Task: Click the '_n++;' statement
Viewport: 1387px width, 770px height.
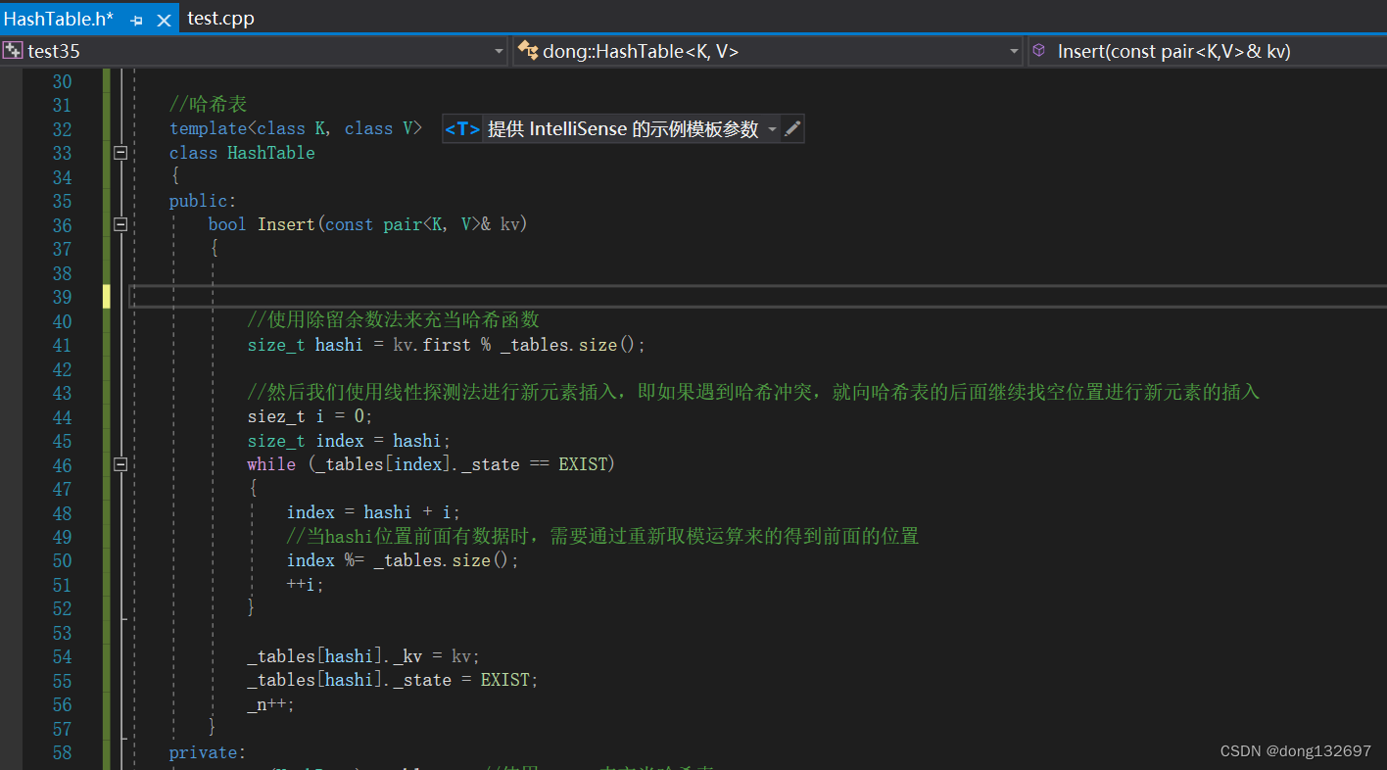Action: pyautogui.click(x=270, y=704)
